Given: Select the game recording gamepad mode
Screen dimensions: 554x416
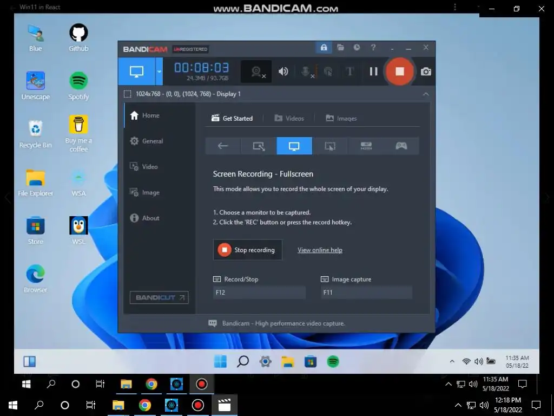Looking at the screenshot, I should point(401,146).
